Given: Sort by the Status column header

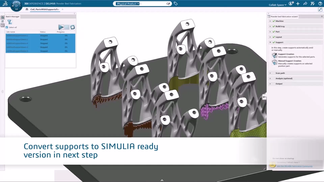Looking at the screenshot, I should tap(48, 32).
